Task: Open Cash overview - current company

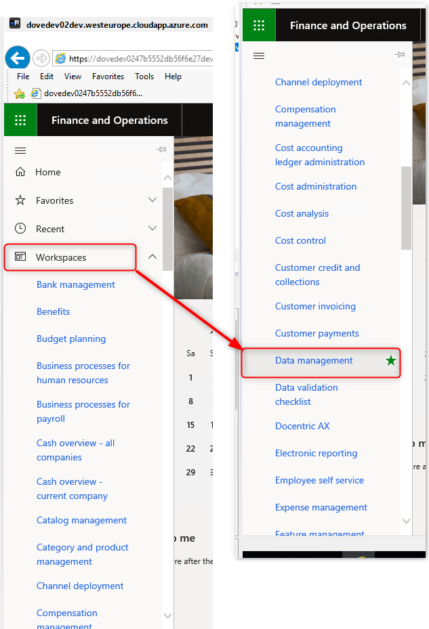Action: click(x=72, y=489)
